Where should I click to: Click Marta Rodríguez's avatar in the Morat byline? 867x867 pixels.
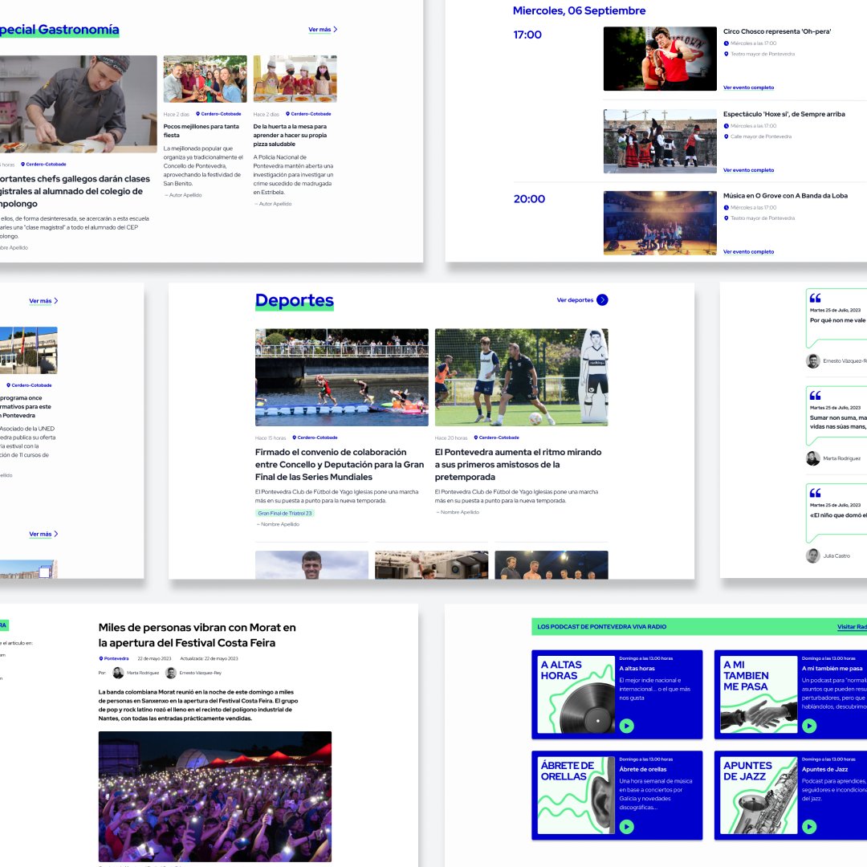(117, 673)
